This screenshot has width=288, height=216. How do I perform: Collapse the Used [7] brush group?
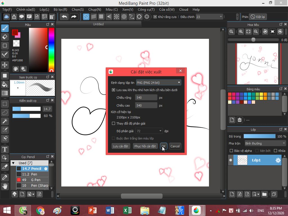click(13, 163)
